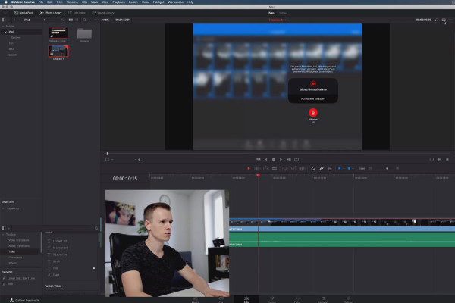Open Audio Transitions in the Toolbox
The image size is (455, 303).
tap(19, 246)
